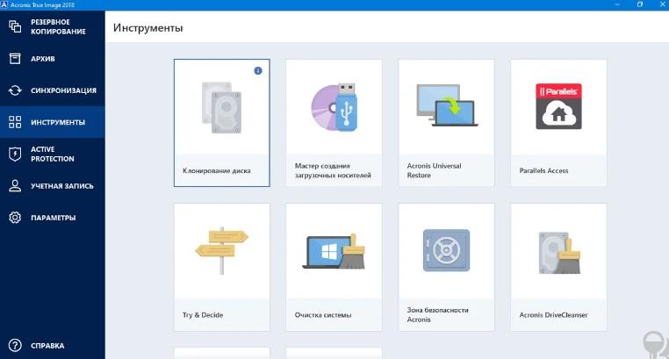This screenshot has height=359, width=669.
Task: Maximize the Acronis True Image window
Action: tap(639, 4)
